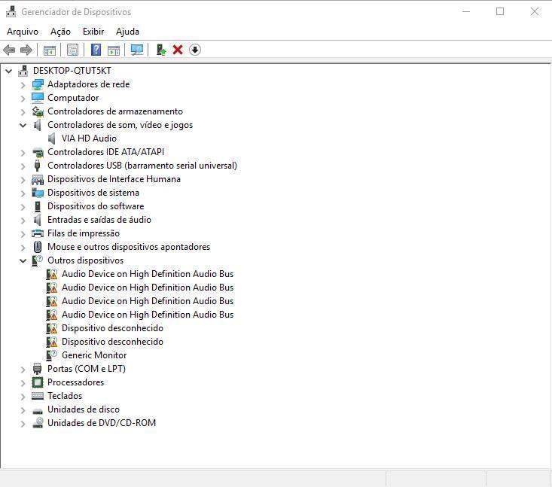Select the second Dispositivo desconhecido entry
Image resolution: width=552 pixels, height=487 pixels.
(x=112, y=342)
